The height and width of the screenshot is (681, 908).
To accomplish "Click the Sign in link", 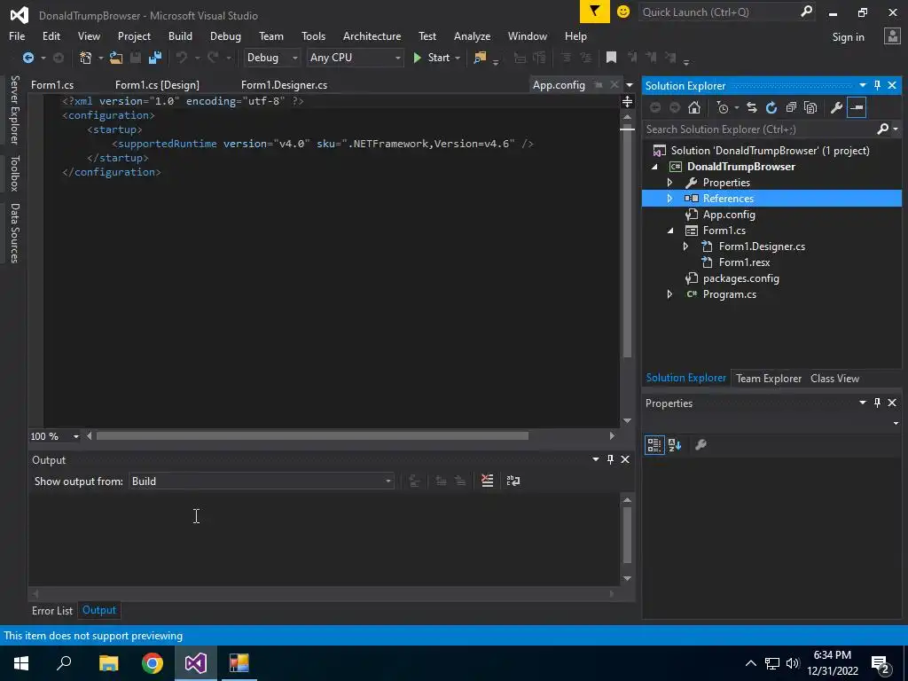I will coord(848,37).
